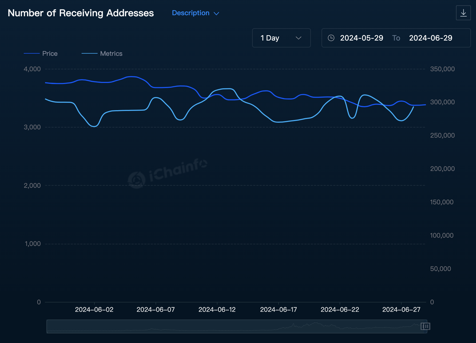Click the 200,000 right axis value
Viewport: 476px width, 343px height.
click(442, 169)
